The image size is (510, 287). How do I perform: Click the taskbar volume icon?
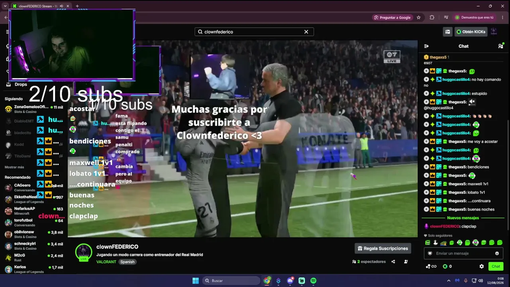(481, 281)
